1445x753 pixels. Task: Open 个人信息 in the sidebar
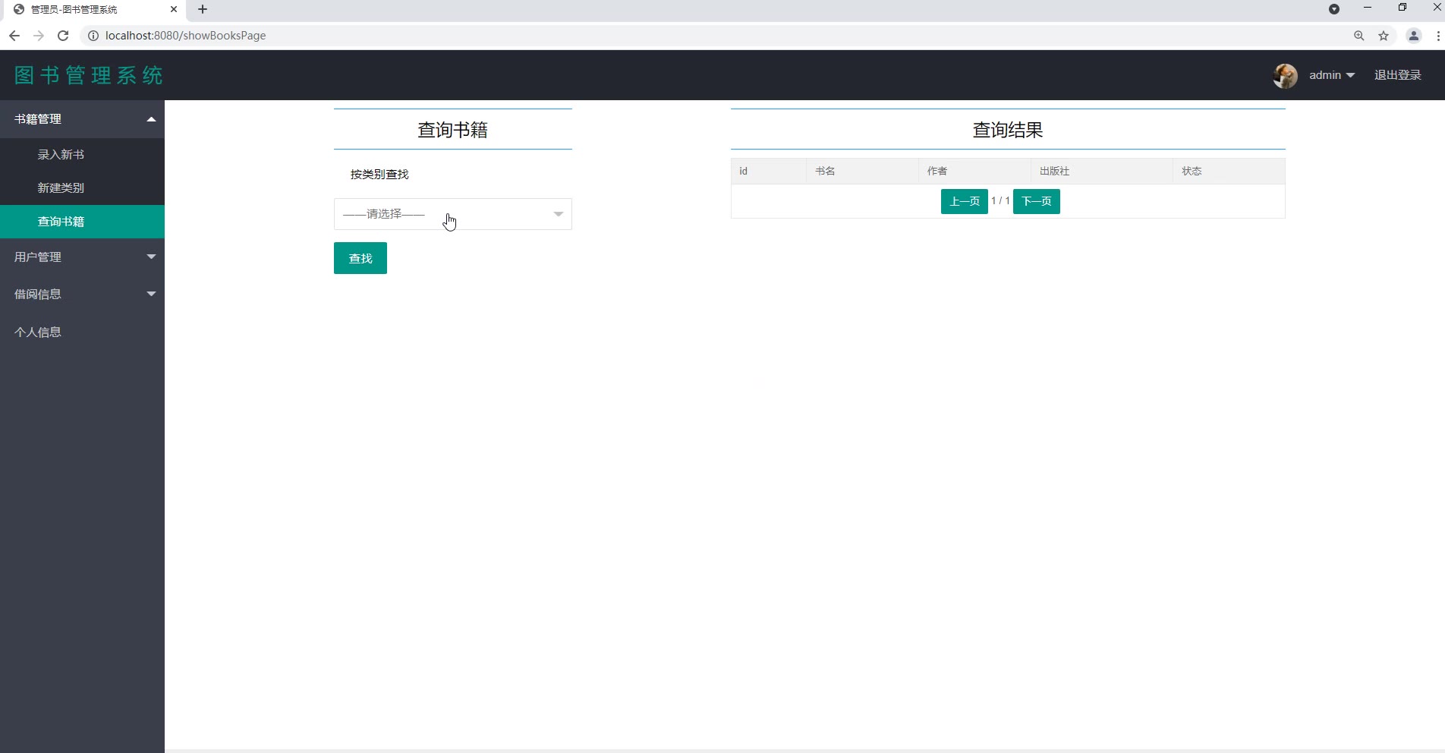point(82,332)
